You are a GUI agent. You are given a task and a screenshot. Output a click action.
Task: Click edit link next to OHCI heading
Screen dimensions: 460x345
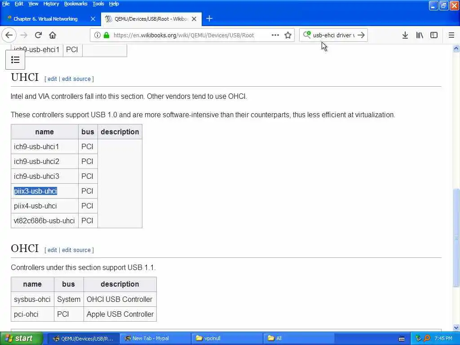52,250
